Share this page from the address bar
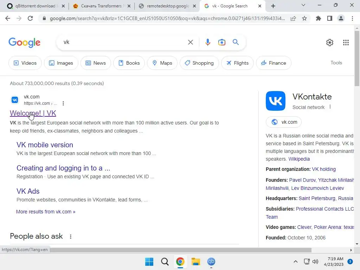Screen dimensions: 360x270 tap(293, 18)
